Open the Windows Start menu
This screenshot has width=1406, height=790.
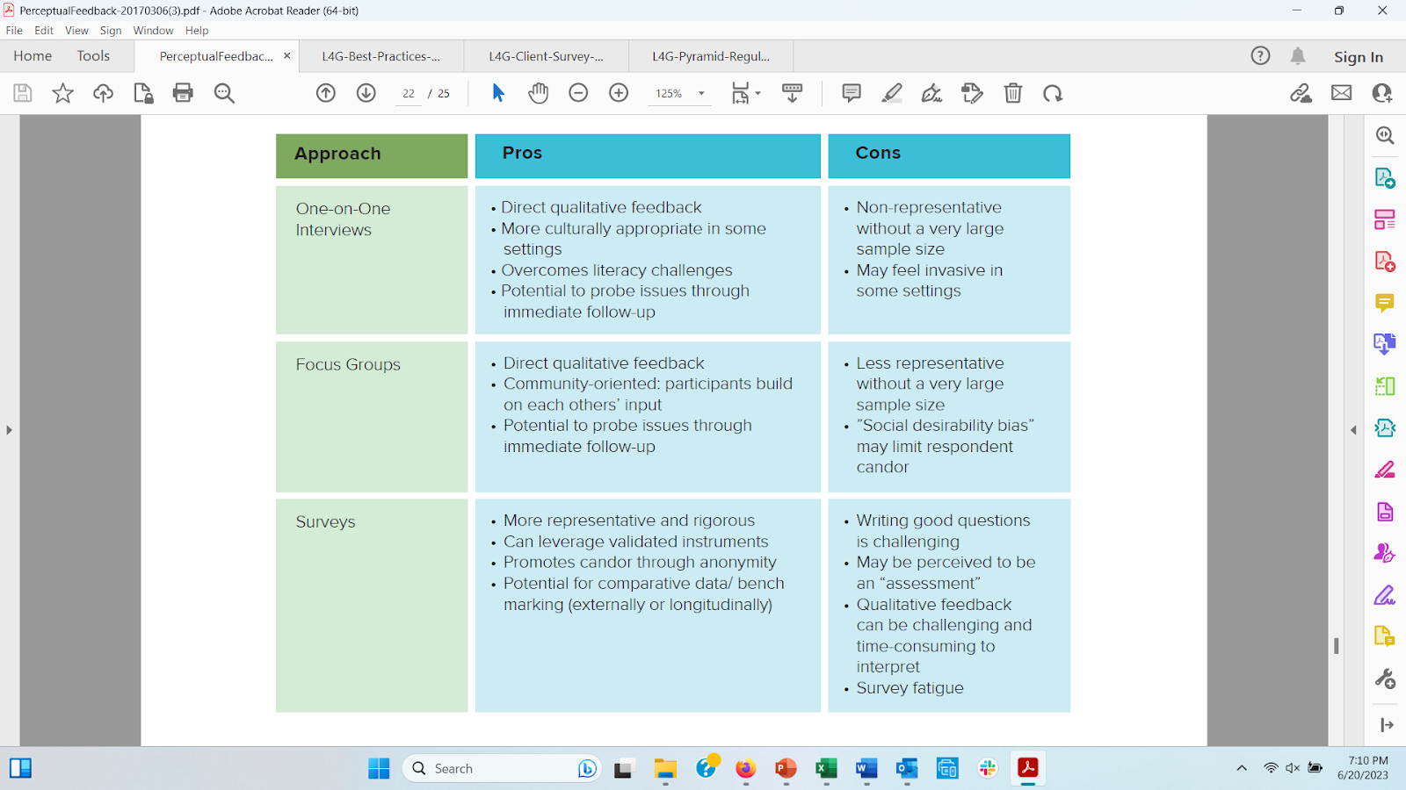click(x=379, y=769)
